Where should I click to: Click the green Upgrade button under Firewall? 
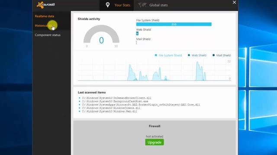pyautogui.click(x=155, y=142)
